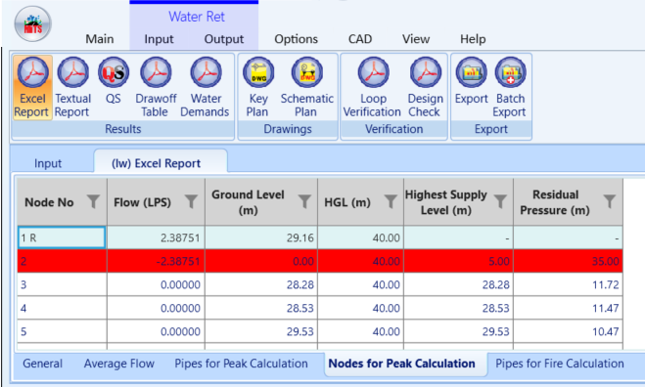645x387 pixels.
Task: Open the Average Flow sheet tab
Action: pos(119,364)
